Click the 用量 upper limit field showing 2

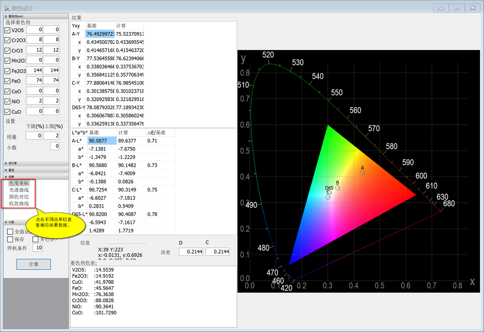point(51,136)
